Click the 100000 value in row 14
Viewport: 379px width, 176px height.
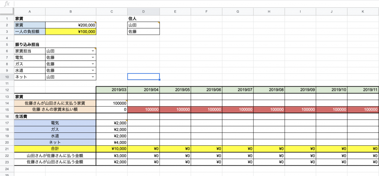point(112,103)
